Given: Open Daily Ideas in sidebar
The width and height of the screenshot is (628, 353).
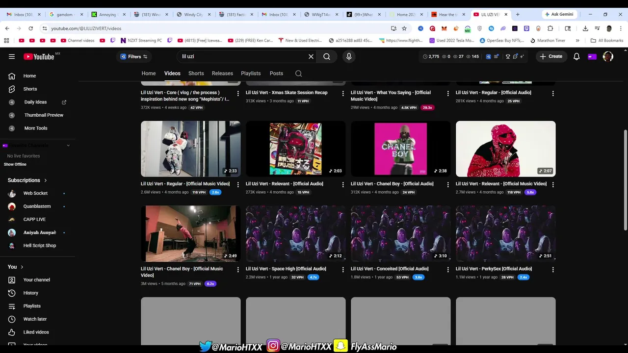Looking at the screenshot, I should pyautogui.click(x=38, y=102).
